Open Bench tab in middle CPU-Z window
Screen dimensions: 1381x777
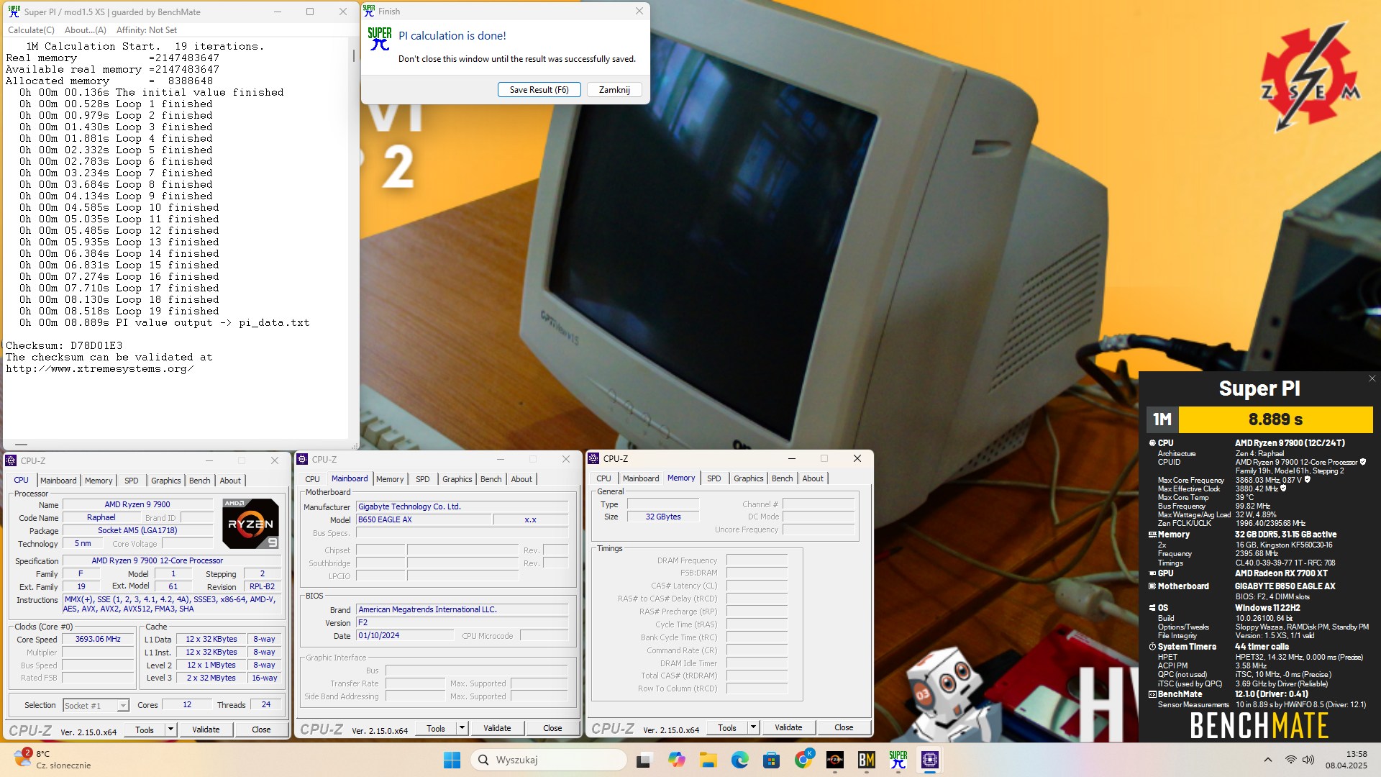coord(491,479)
